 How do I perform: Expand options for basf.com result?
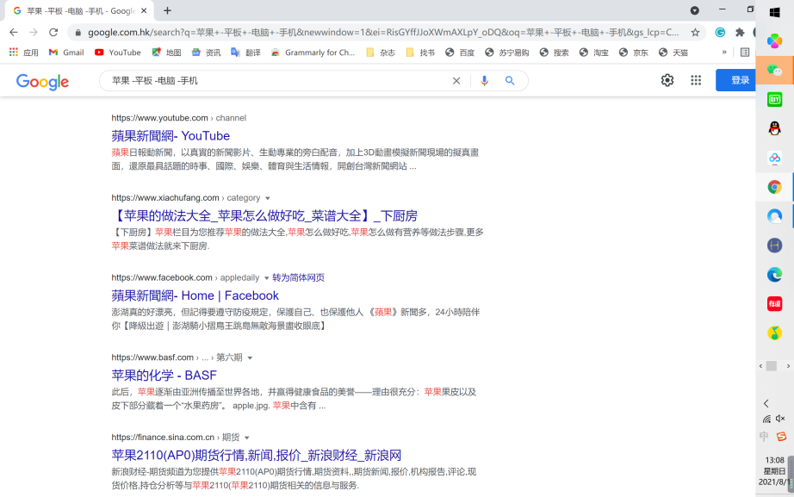click(x=250, y=357)
